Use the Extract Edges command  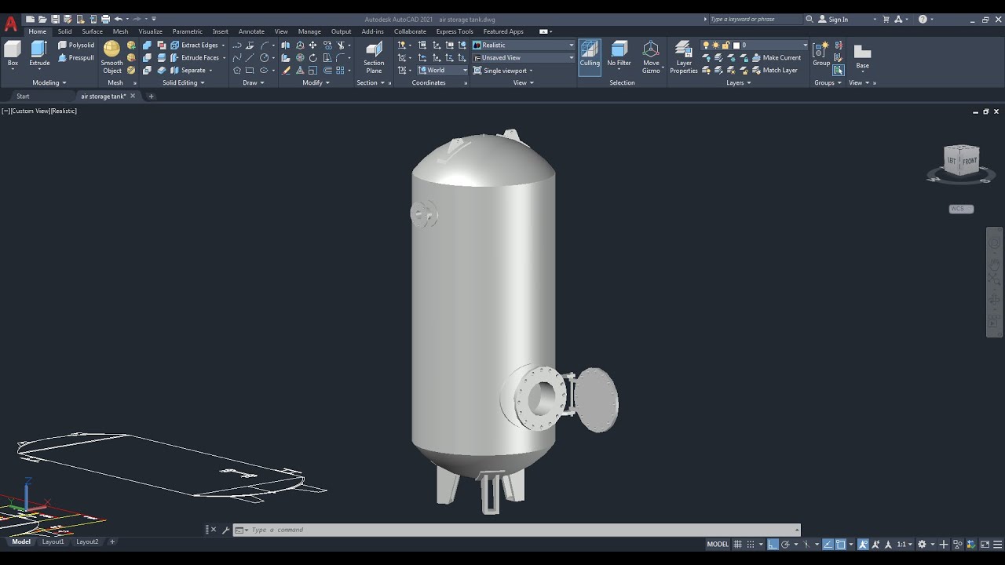pos(195,46)
